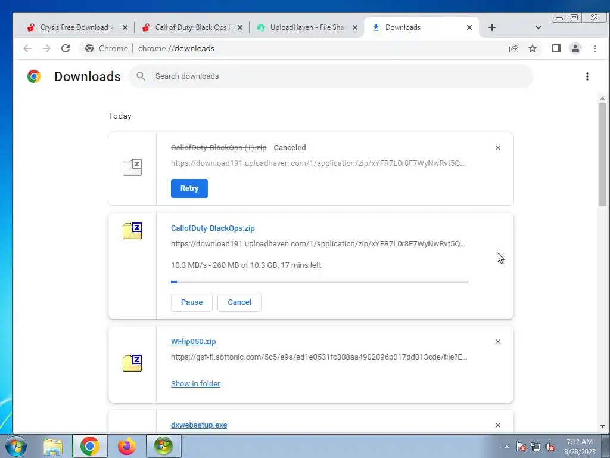Click the greyed icon of canceled download
Viewport: 610px width, 458px height.
[132, 168]
